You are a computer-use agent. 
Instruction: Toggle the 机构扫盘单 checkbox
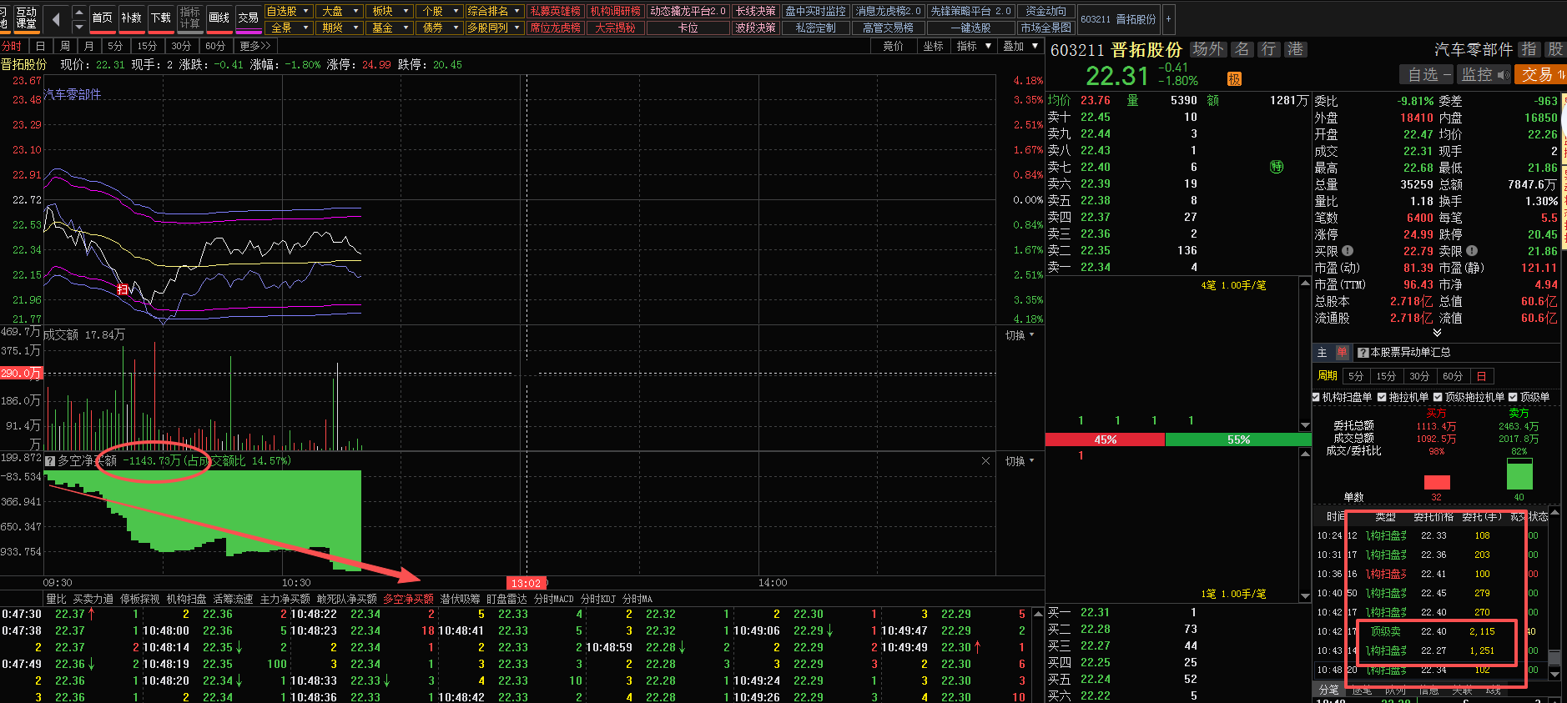click(x=1317, y=398)
